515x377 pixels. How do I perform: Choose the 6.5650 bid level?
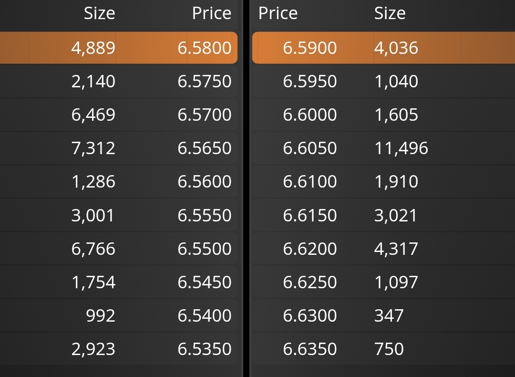tap(119, 148)
